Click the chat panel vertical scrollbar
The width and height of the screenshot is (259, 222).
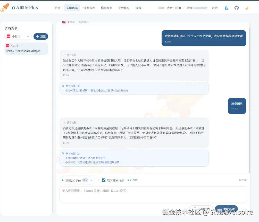point(249,98)
